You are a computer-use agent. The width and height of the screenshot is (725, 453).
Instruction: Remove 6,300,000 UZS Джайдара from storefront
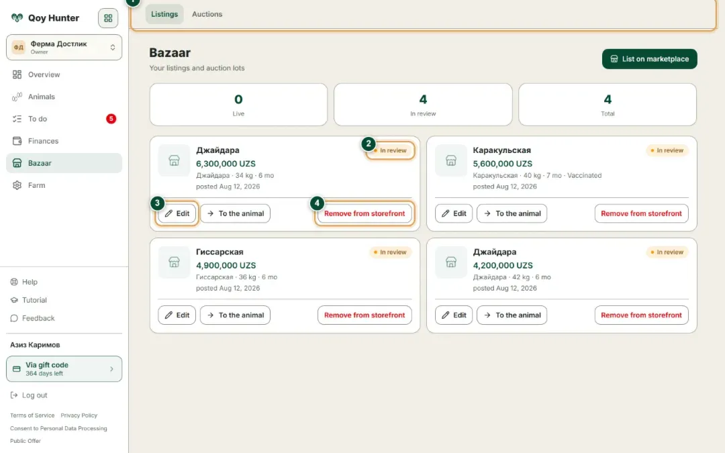click(365, 213)
